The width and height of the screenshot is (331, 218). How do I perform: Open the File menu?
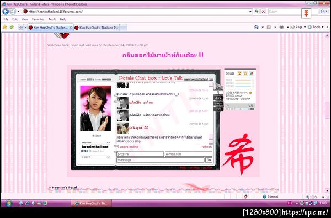point(6,19)
